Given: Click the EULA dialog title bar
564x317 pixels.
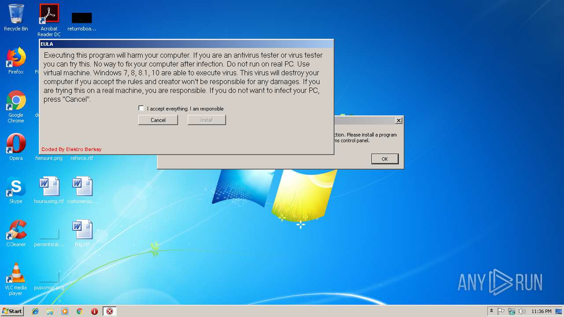Looking at the screenshot, I should tap(186, 44).
